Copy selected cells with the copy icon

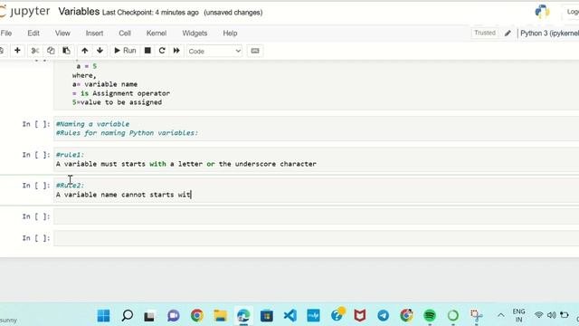click(51, 51)
